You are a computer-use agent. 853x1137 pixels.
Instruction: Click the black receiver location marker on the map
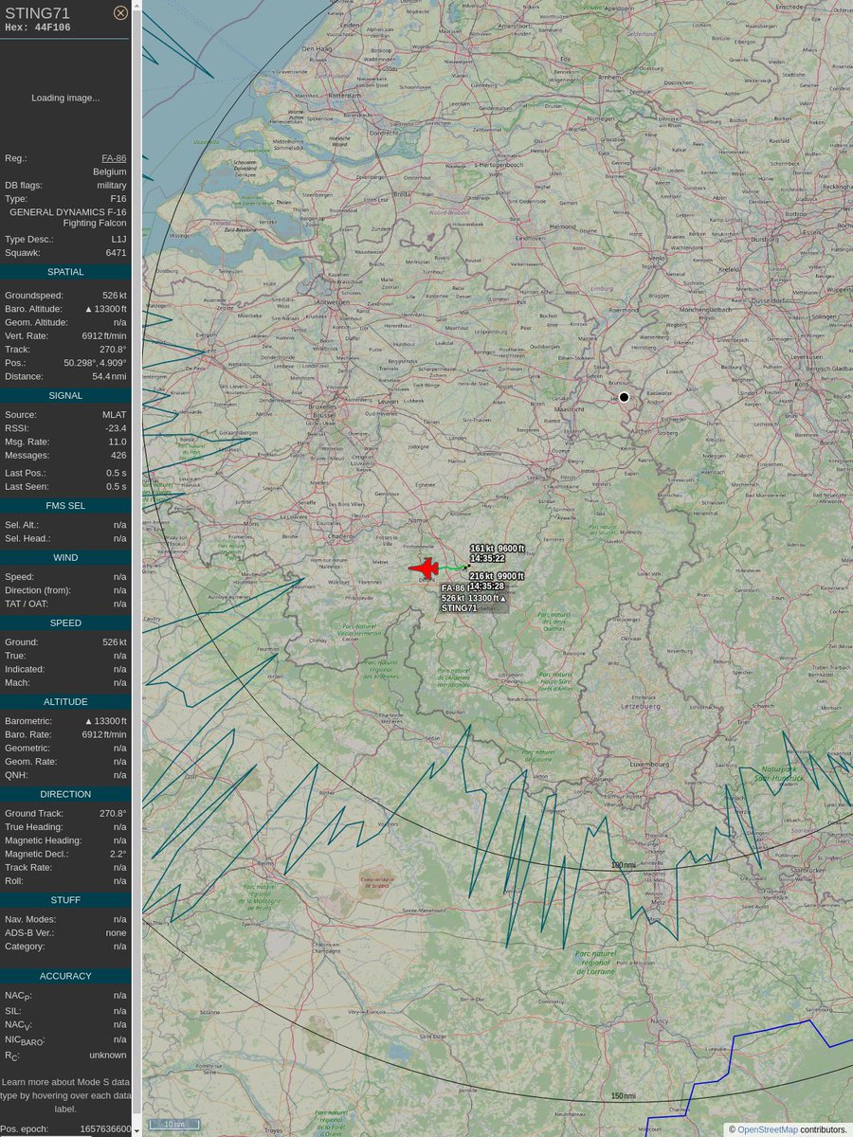tap(624, 397)
